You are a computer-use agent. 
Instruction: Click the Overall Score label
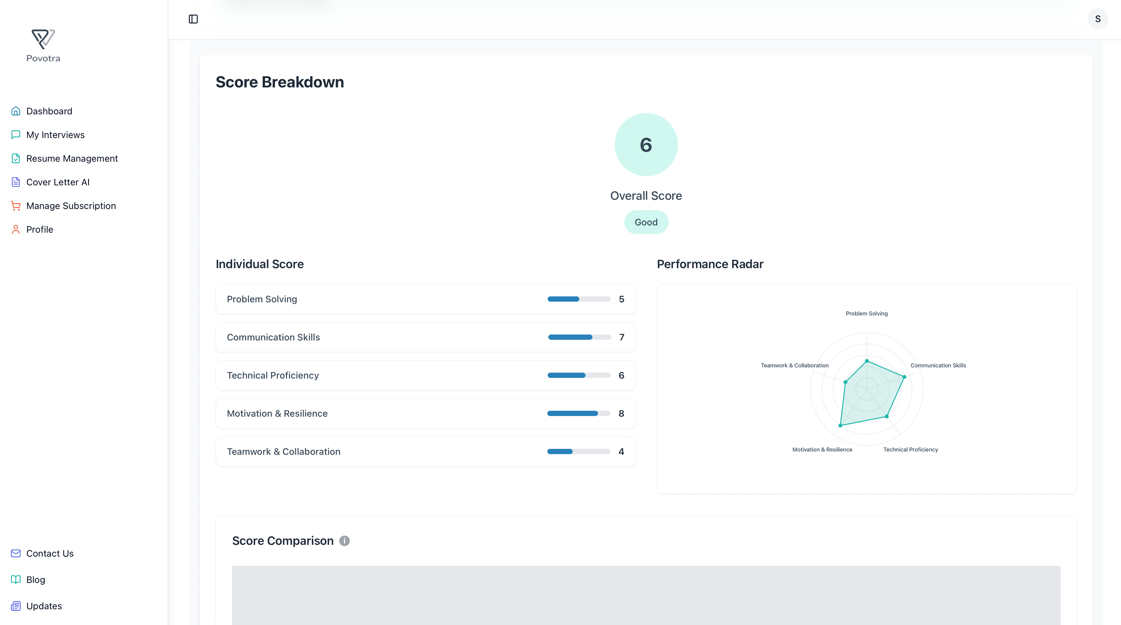coord(646,196)
